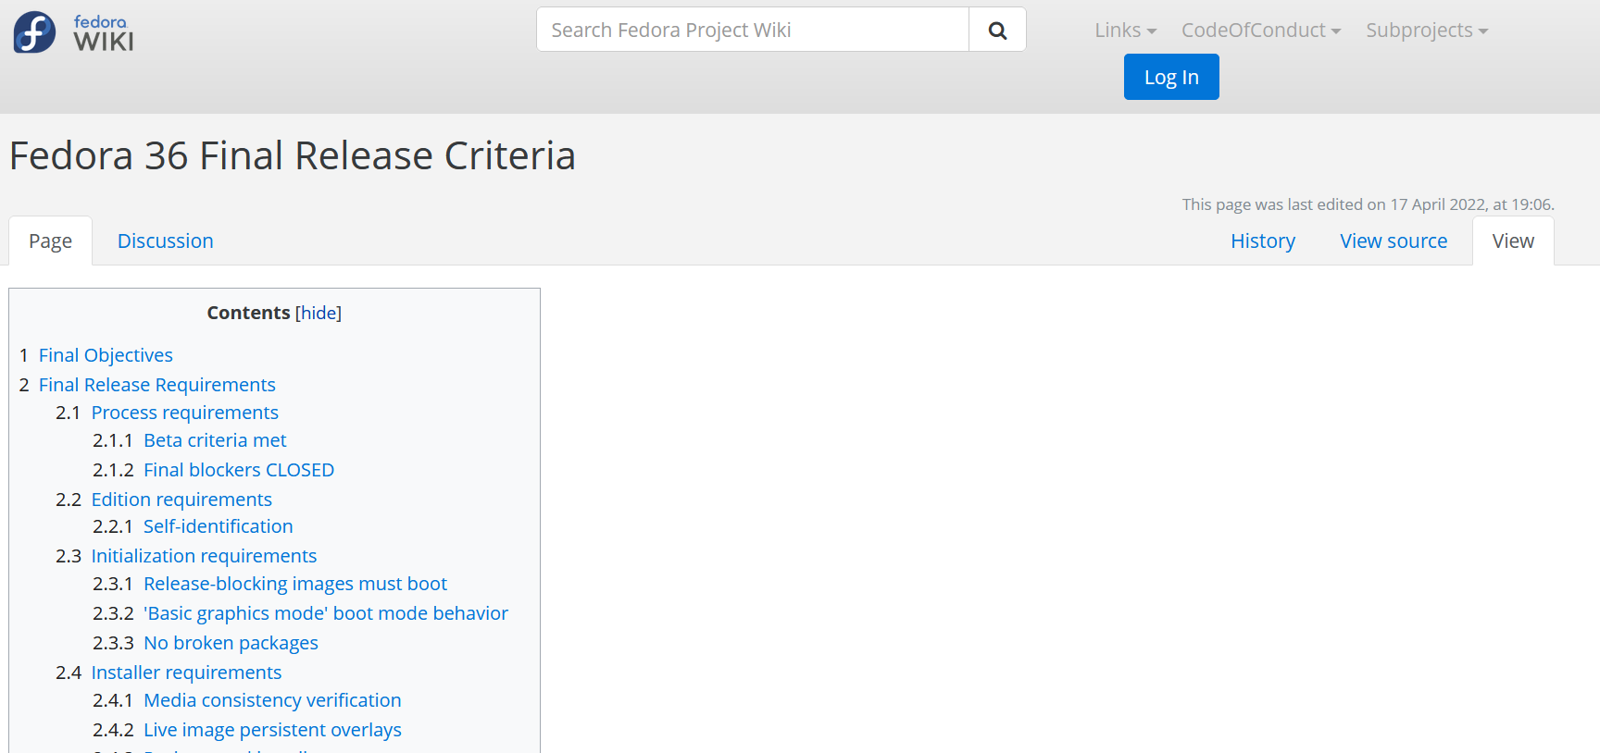Viewport: 1600px width, 753px height.
Task: Go to Final Objectives section
Action: pyautogui.click(x=106, y=355)
